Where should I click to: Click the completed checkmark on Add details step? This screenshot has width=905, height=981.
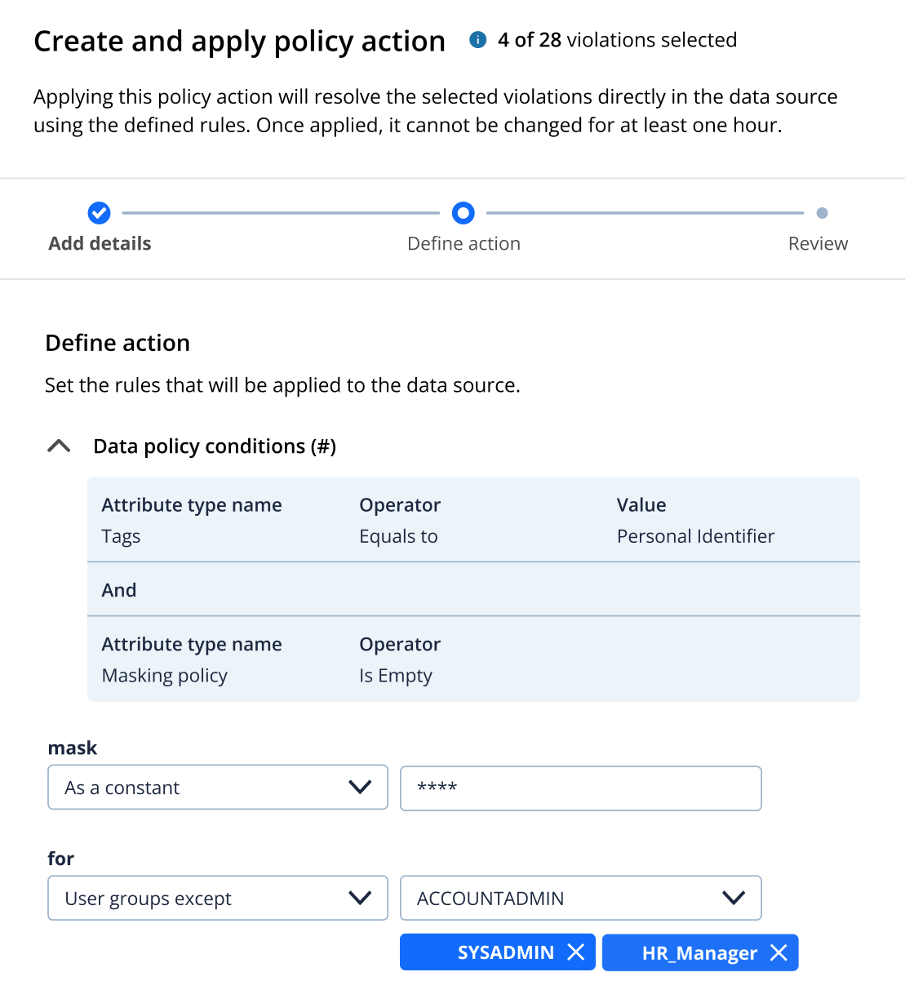99,213
